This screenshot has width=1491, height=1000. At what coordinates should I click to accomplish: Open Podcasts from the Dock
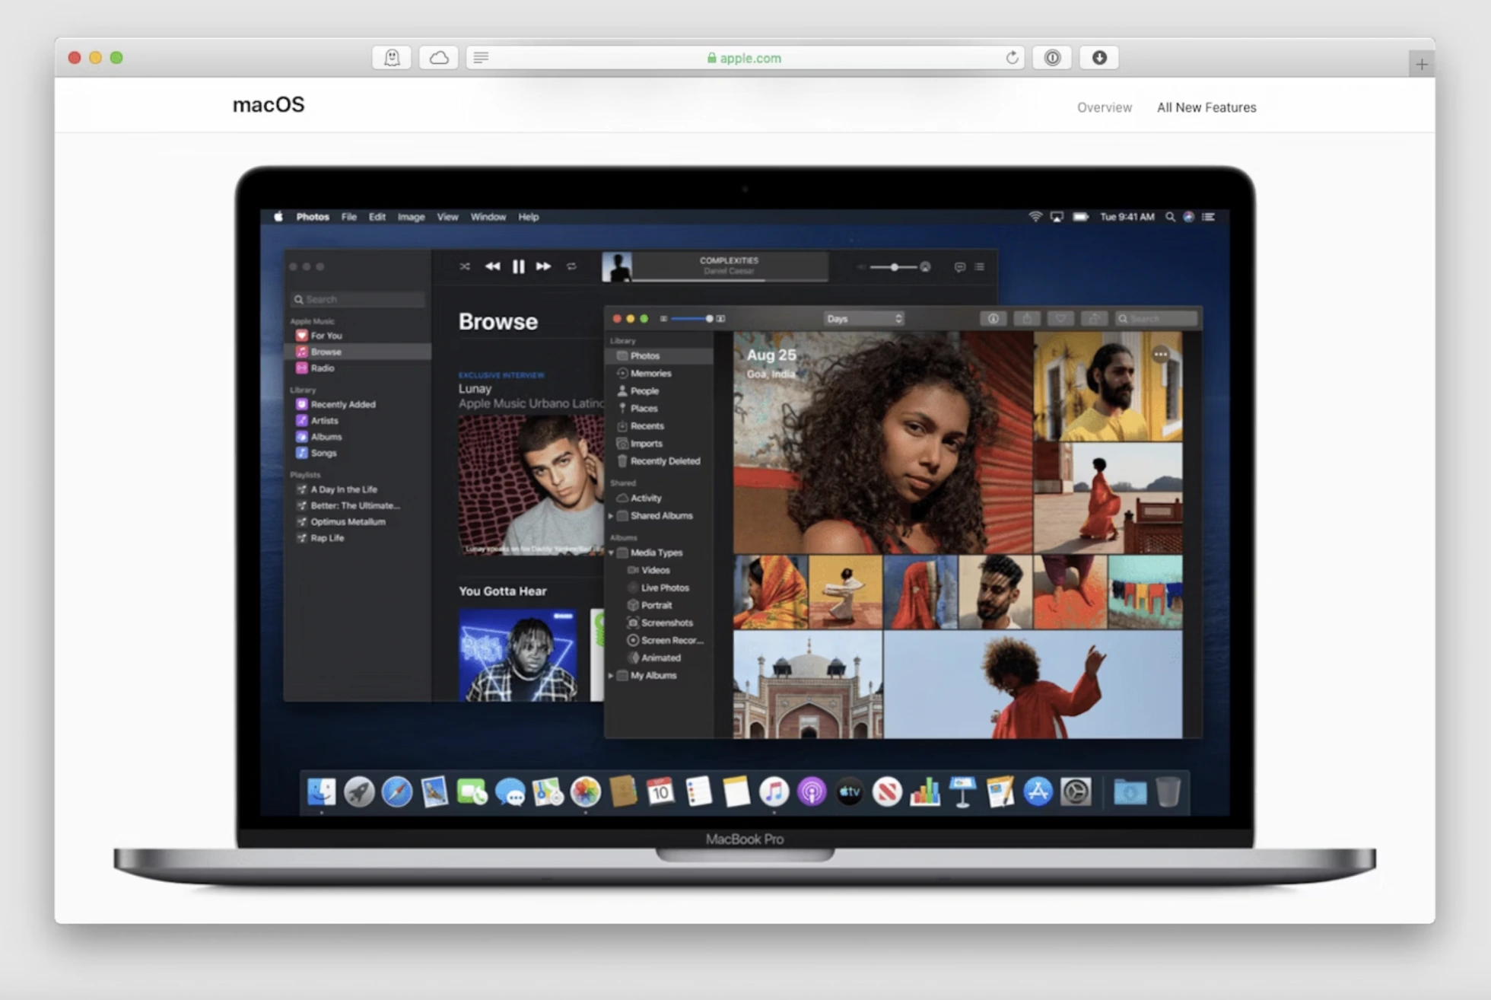(x=812, y=792)
